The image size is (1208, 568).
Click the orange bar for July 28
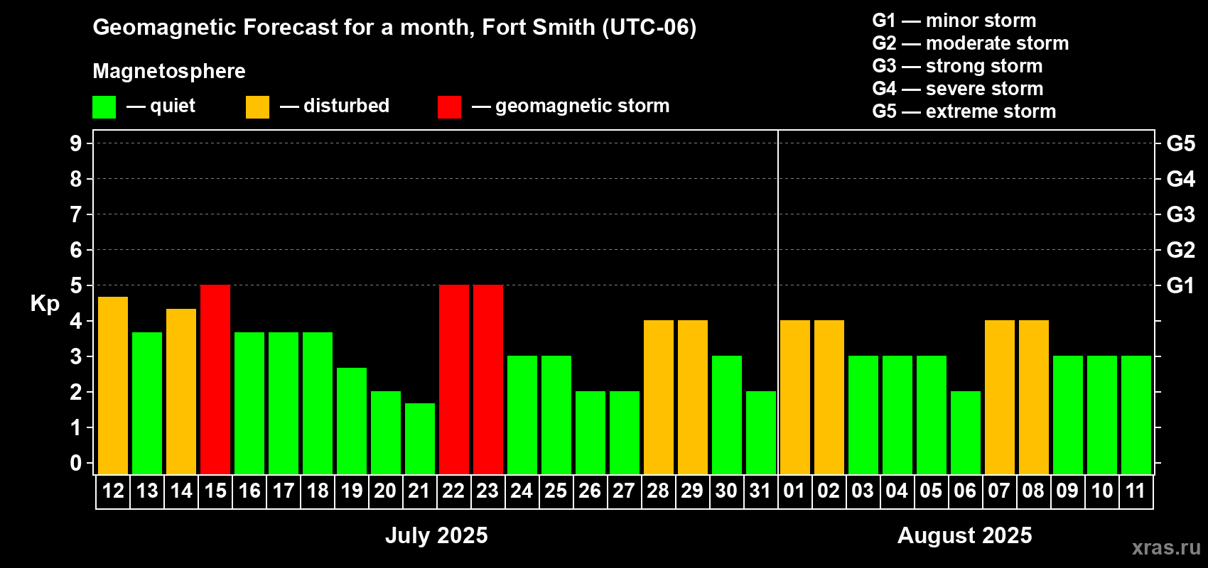pos(659,398)
